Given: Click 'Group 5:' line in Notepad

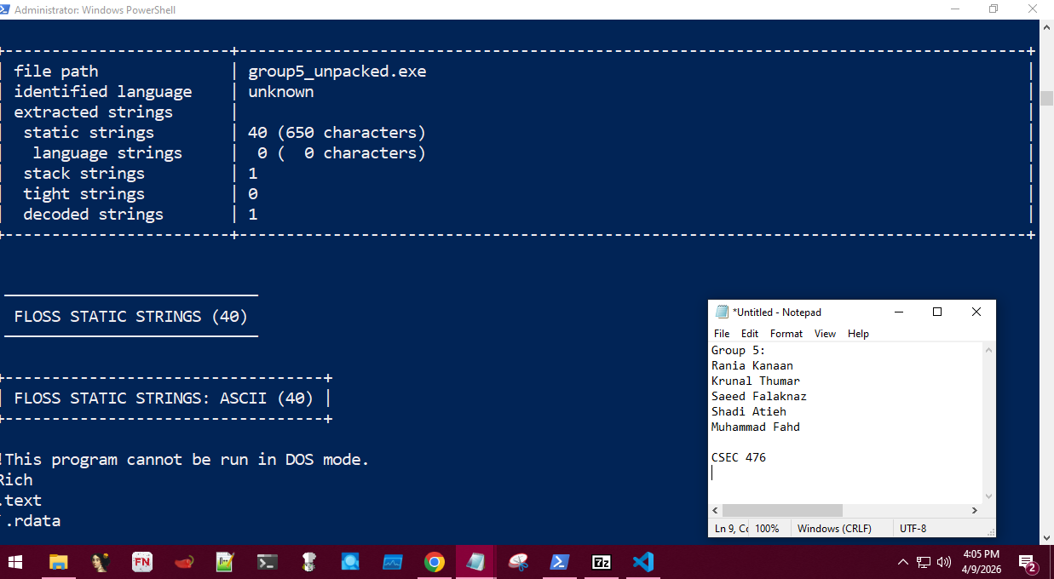Looking at the screenshot, I should (x=739, y=350).
